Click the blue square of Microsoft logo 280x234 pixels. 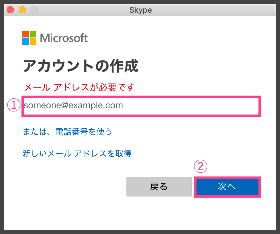(x=26, y=41)
